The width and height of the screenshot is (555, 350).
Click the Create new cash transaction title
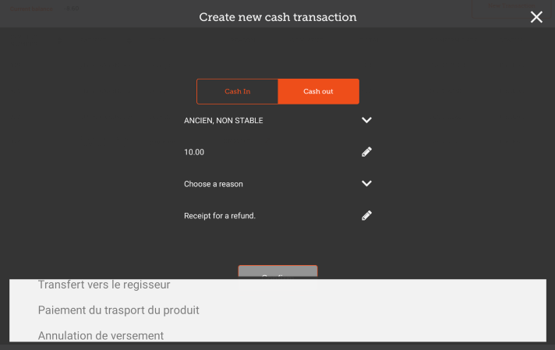[x=277, y=17]
